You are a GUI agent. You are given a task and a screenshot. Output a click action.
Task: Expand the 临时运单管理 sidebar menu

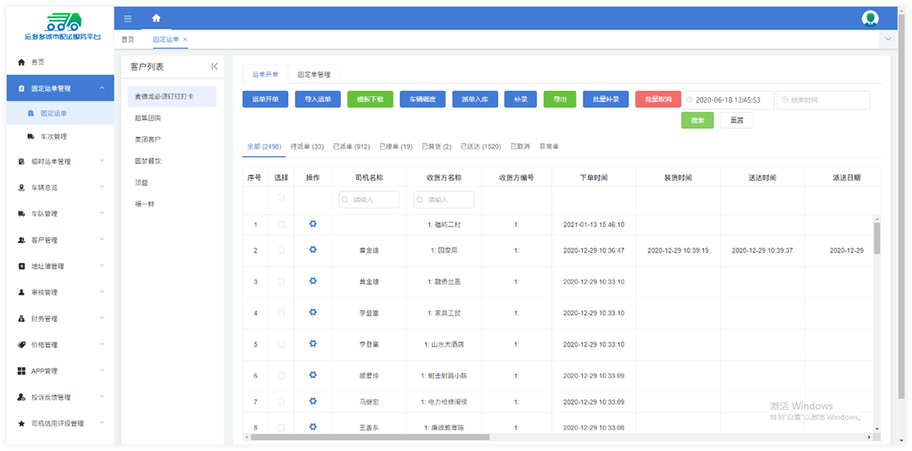pos(60,161)
